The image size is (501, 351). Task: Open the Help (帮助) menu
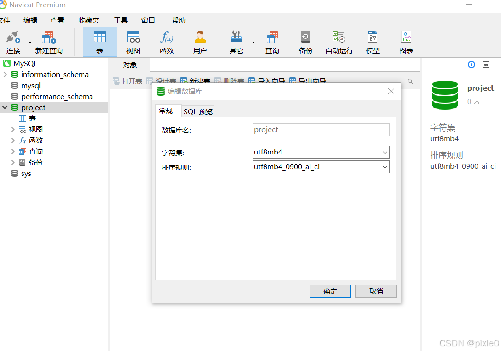(178, 21)
